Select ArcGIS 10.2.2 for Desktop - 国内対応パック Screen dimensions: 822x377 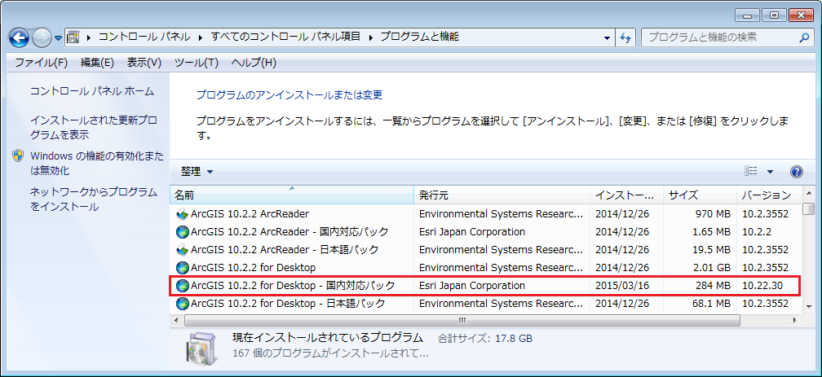486,286
